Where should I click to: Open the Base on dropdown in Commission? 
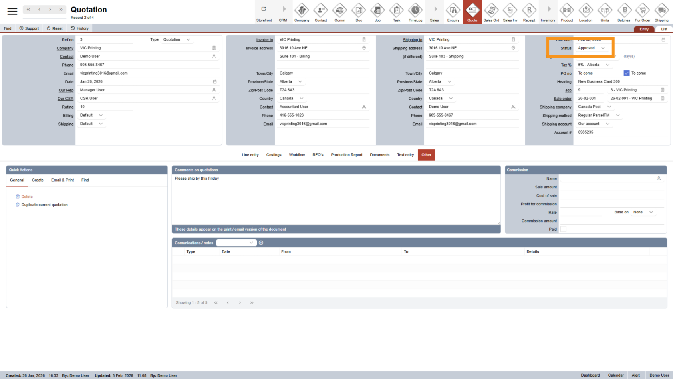(643, 212)
